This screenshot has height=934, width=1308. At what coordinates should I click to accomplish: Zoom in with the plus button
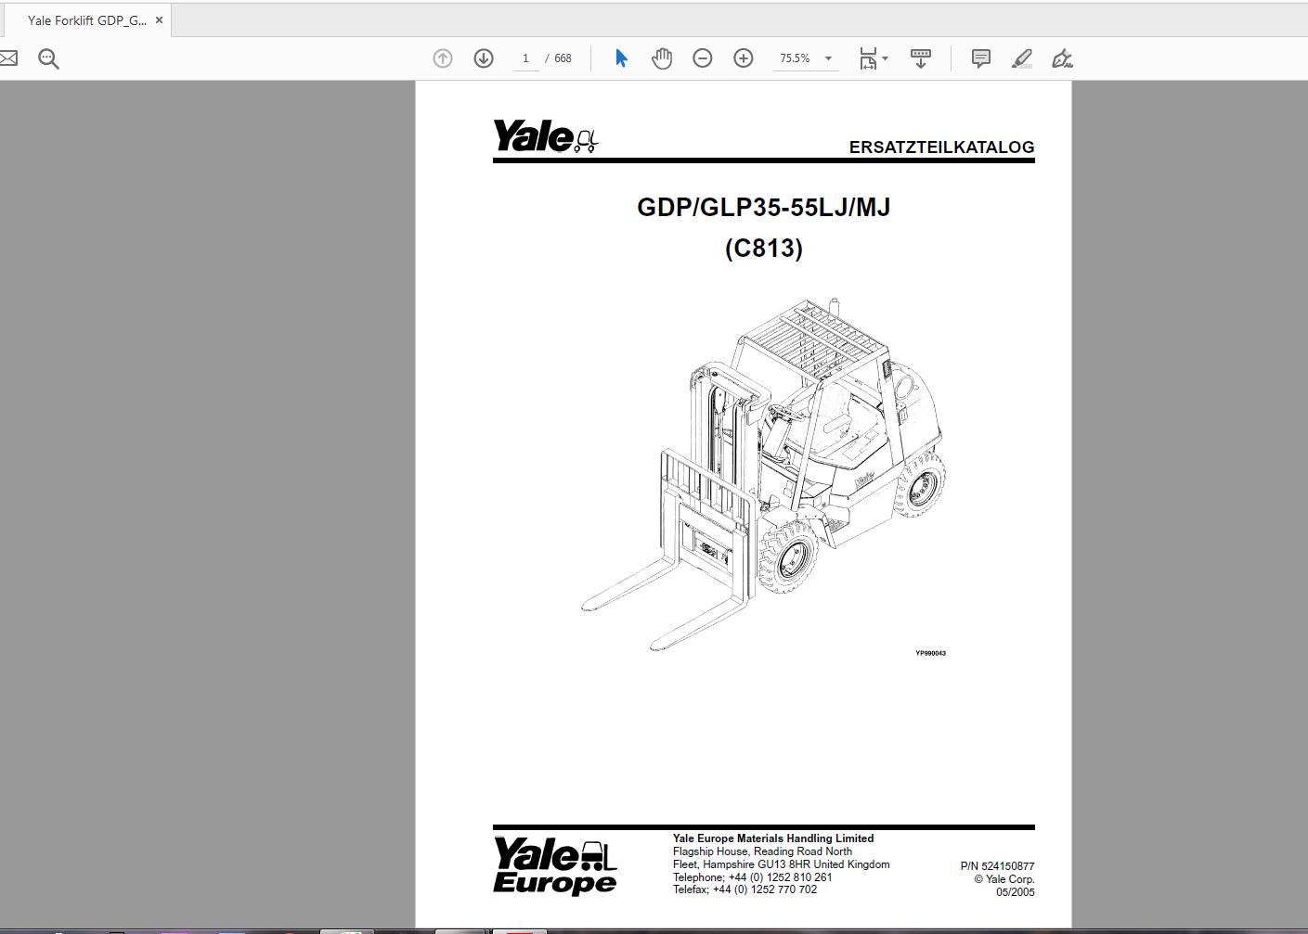pyautogui.click(x=744, y=58)
